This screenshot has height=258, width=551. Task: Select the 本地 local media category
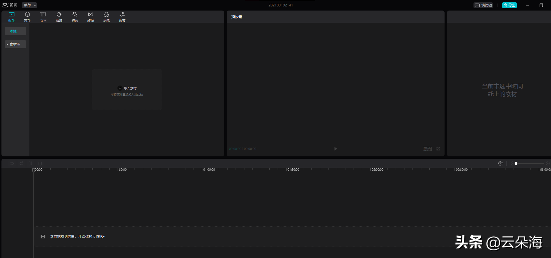16,31
